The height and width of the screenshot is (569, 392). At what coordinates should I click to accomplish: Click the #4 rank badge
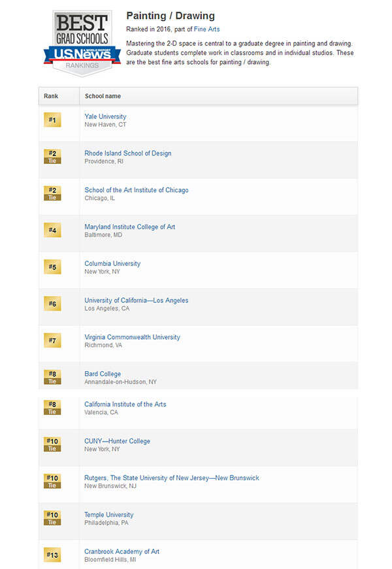coord(52,230)
